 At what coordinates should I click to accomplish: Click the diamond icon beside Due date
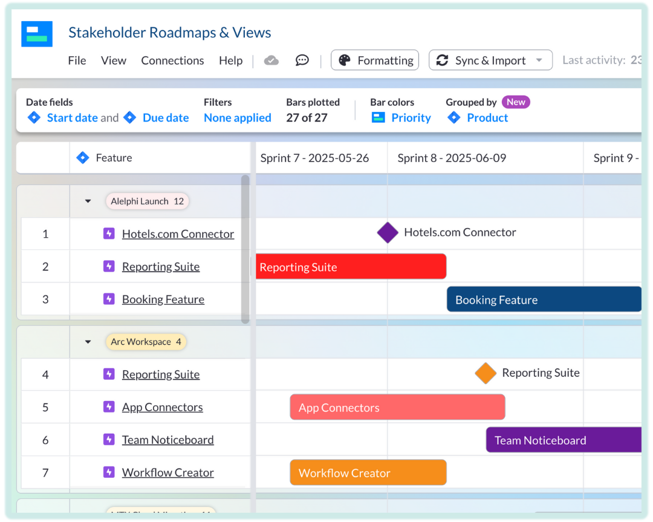tap(130, 117)
